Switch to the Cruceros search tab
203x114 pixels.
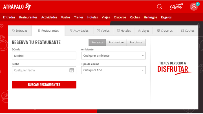pos(165,31)
